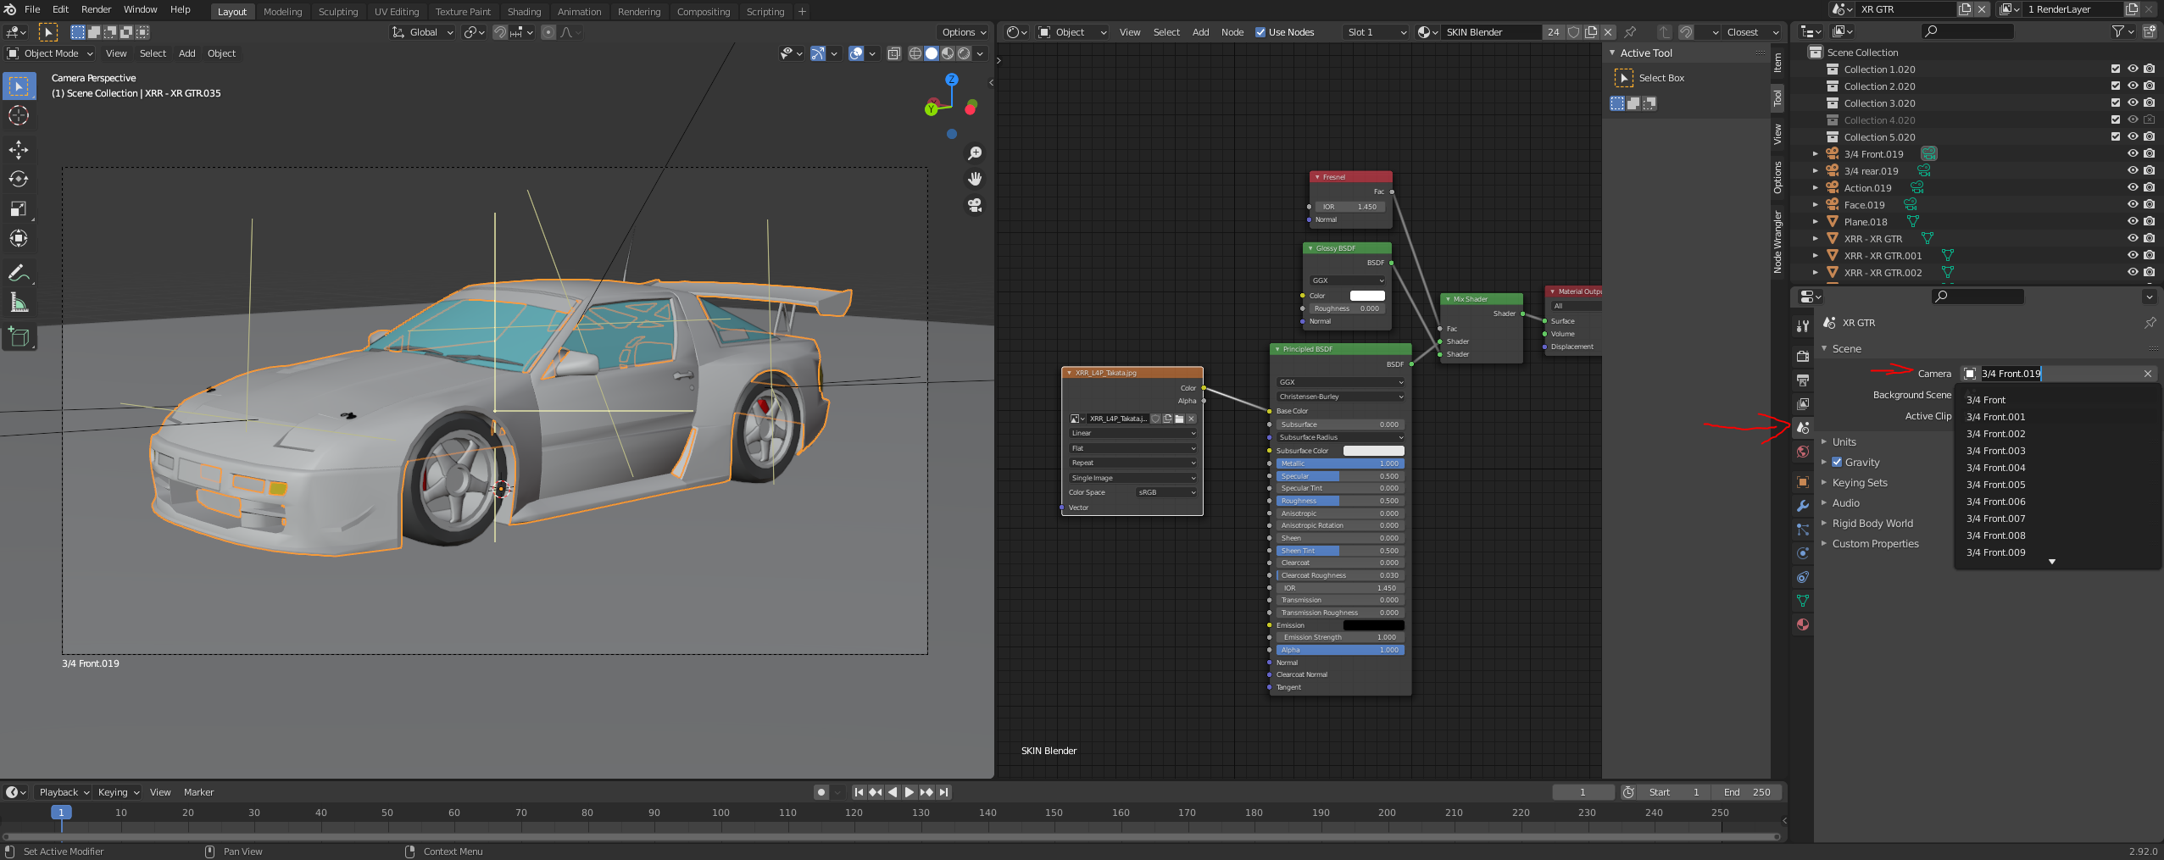Expand the Rigid Body World panel
This screenshot has width=2164, height=860.
(x=1872, y=524)
